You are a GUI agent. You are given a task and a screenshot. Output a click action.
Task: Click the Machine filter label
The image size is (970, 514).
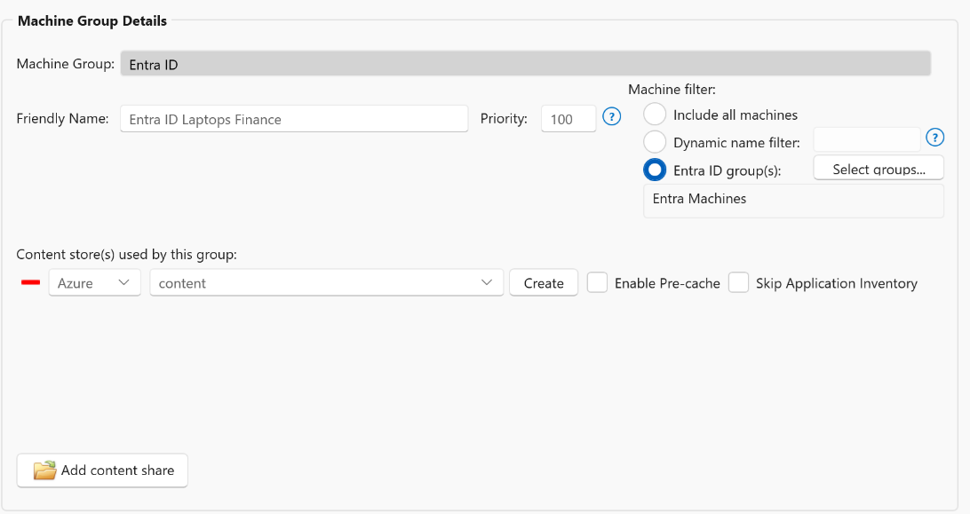coord(672,89)
